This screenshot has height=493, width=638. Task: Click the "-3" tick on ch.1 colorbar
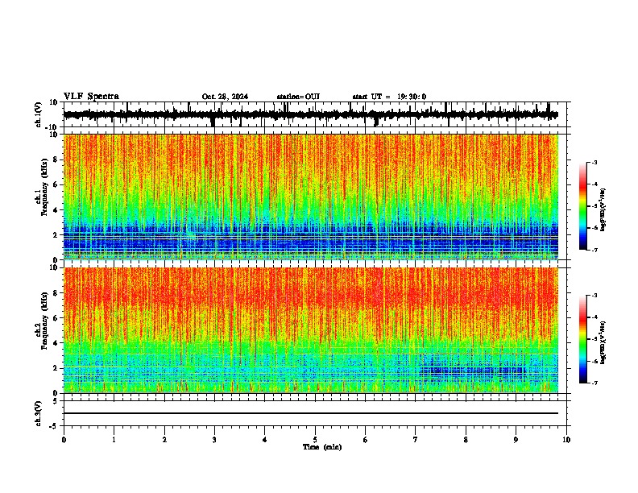click(x=594, y=162)
